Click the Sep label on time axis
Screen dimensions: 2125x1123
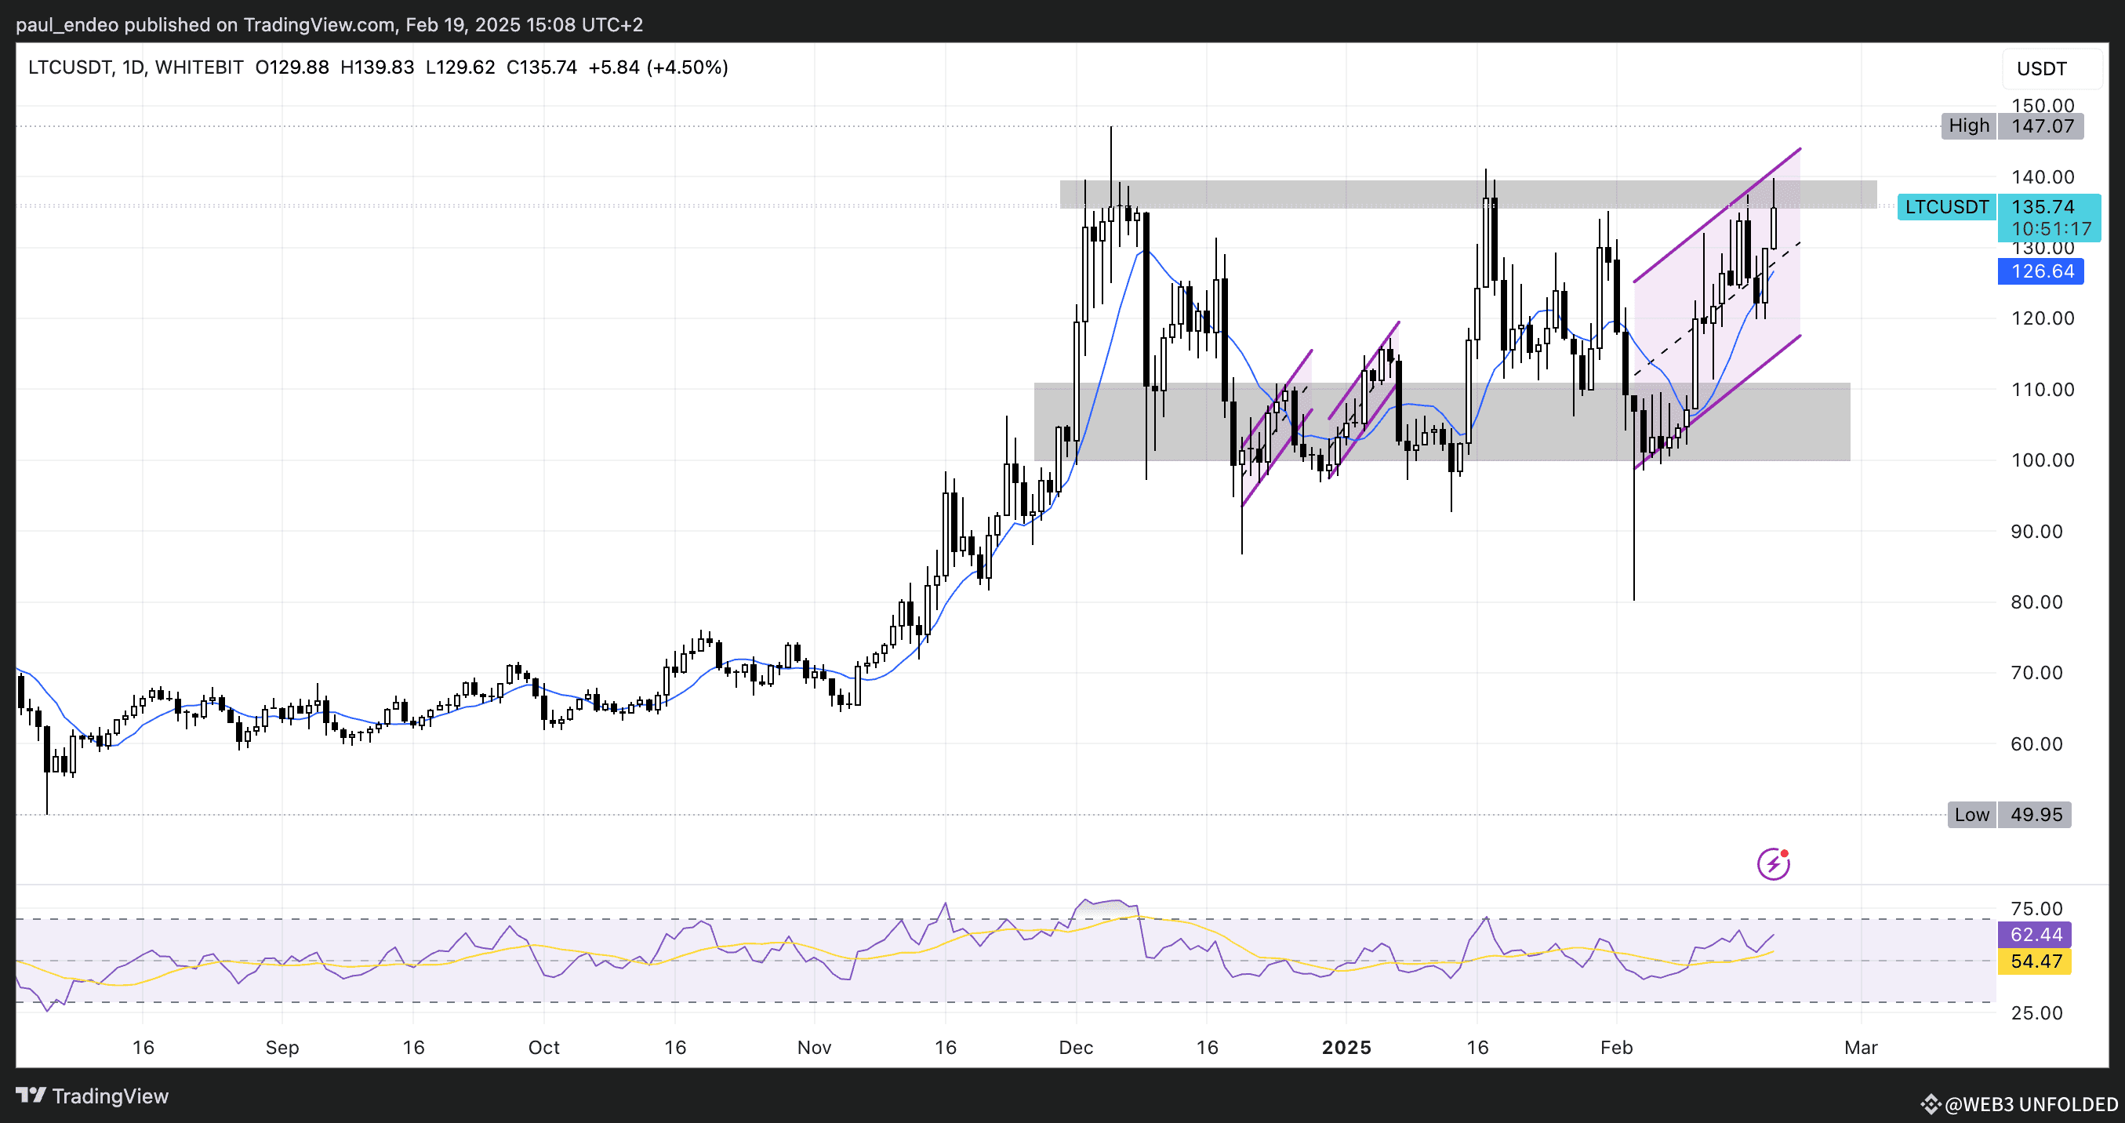pos(282,1047)
